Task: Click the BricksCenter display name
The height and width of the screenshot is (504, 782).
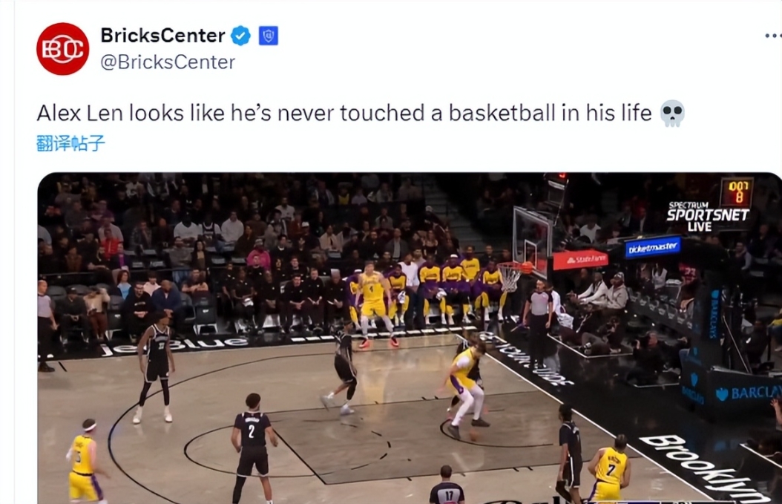Action: click(x=162, y=36)
